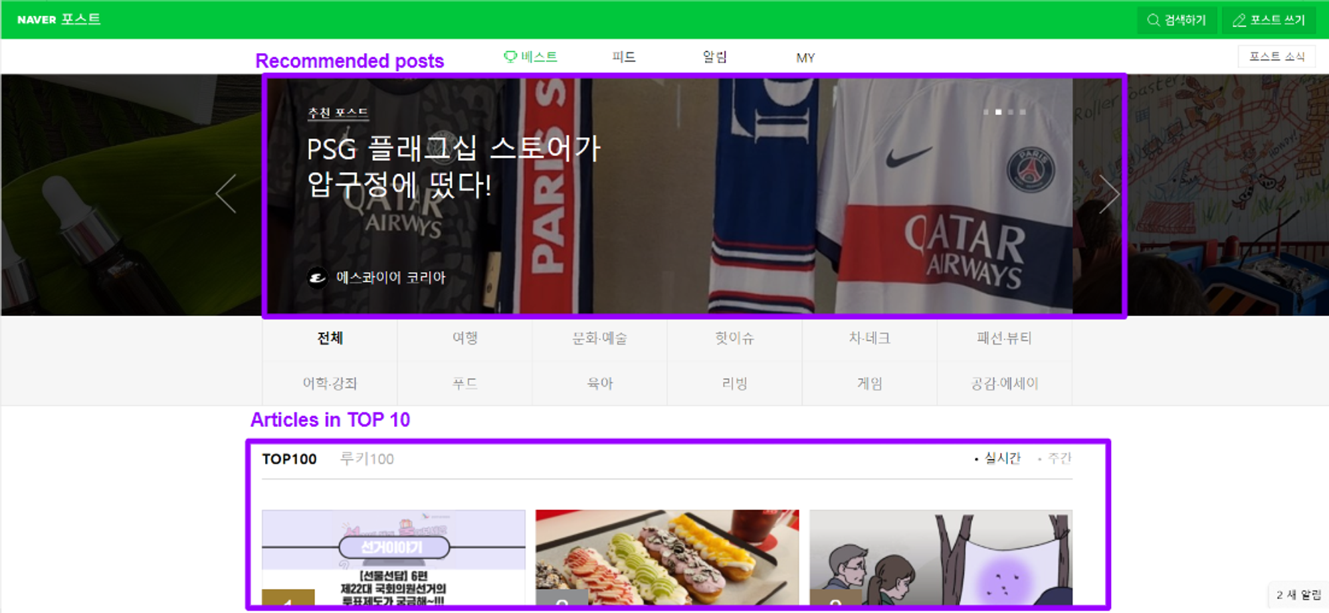Switch to 루키100 tab

pyautogui.click(x=367, y=459)
